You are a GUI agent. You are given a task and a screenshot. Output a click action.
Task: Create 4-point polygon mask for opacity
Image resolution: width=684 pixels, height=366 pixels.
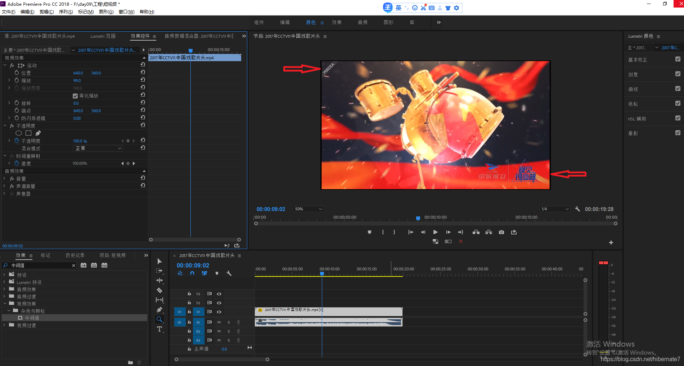(x=28, y=133)
